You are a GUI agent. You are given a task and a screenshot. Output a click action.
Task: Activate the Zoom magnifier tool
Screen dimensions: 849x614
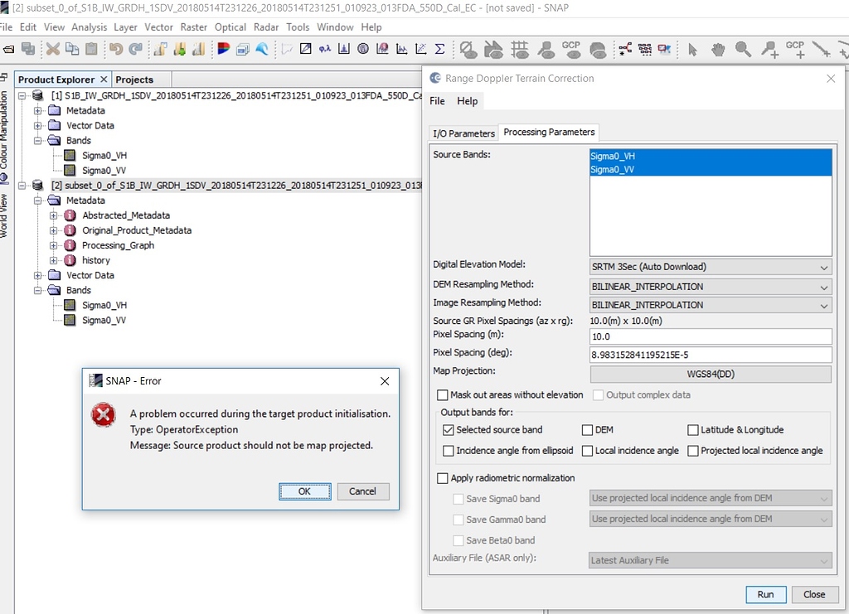[743, 49]
